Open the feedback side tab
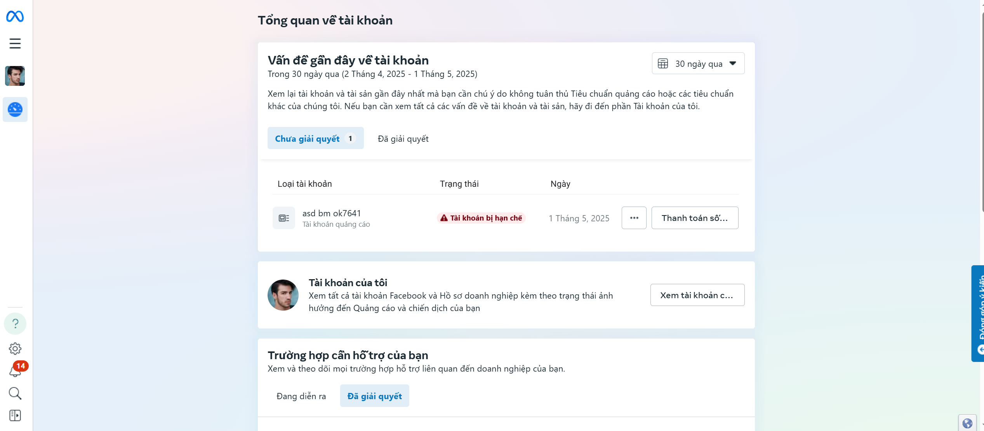The image size is (984, 431). click(978, 313)
